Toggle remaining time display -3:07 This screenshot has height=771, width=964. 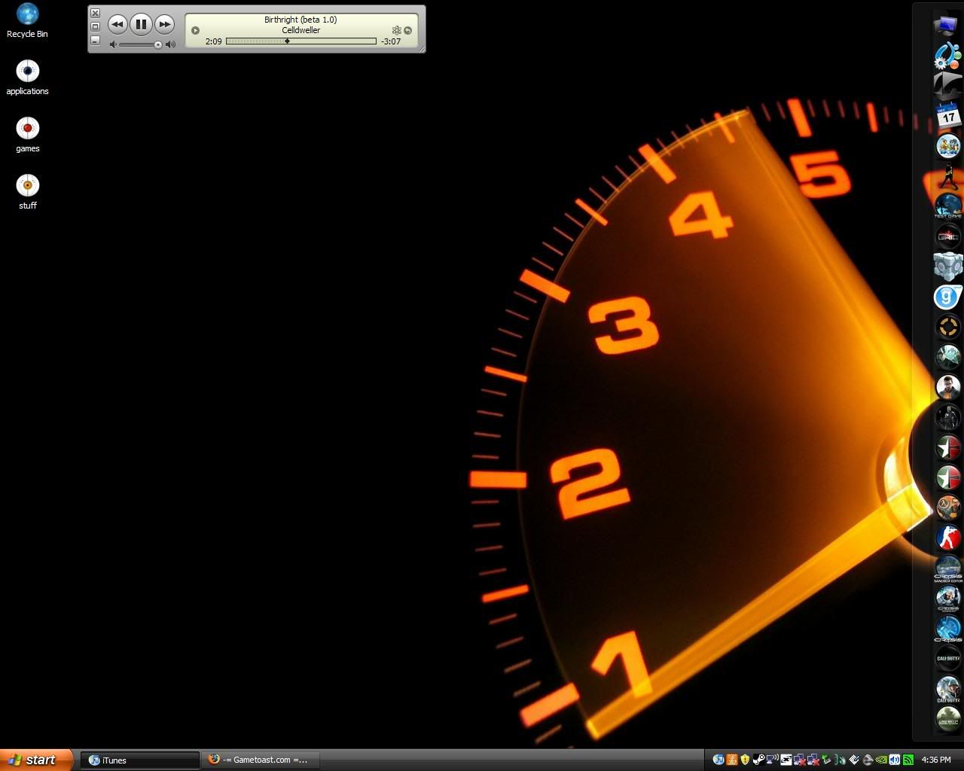coord(391,41)
